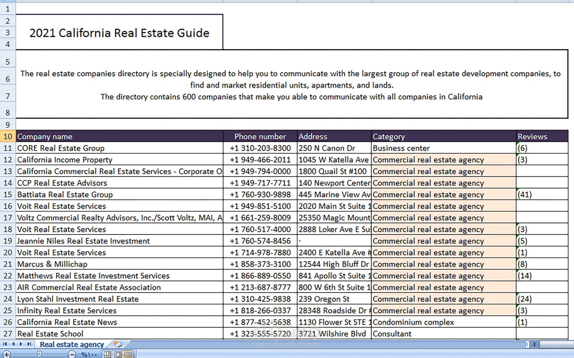Screen dimensions: 574x358
Task: Open the Real estate agency sheet tab
Action: 72,344
